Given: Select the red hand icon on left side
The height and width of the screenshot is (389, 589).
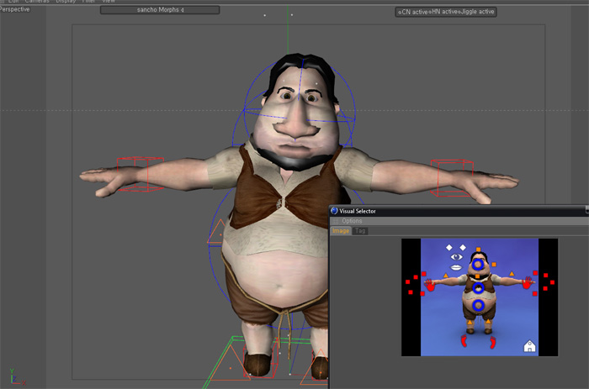Looking at the screenshot, I should [430, 285].
